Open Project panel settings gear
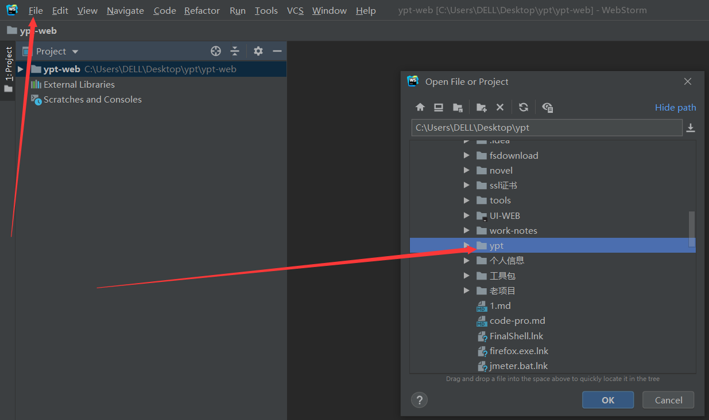This screenshot has height=420, width=709. (x=258, y=51)
